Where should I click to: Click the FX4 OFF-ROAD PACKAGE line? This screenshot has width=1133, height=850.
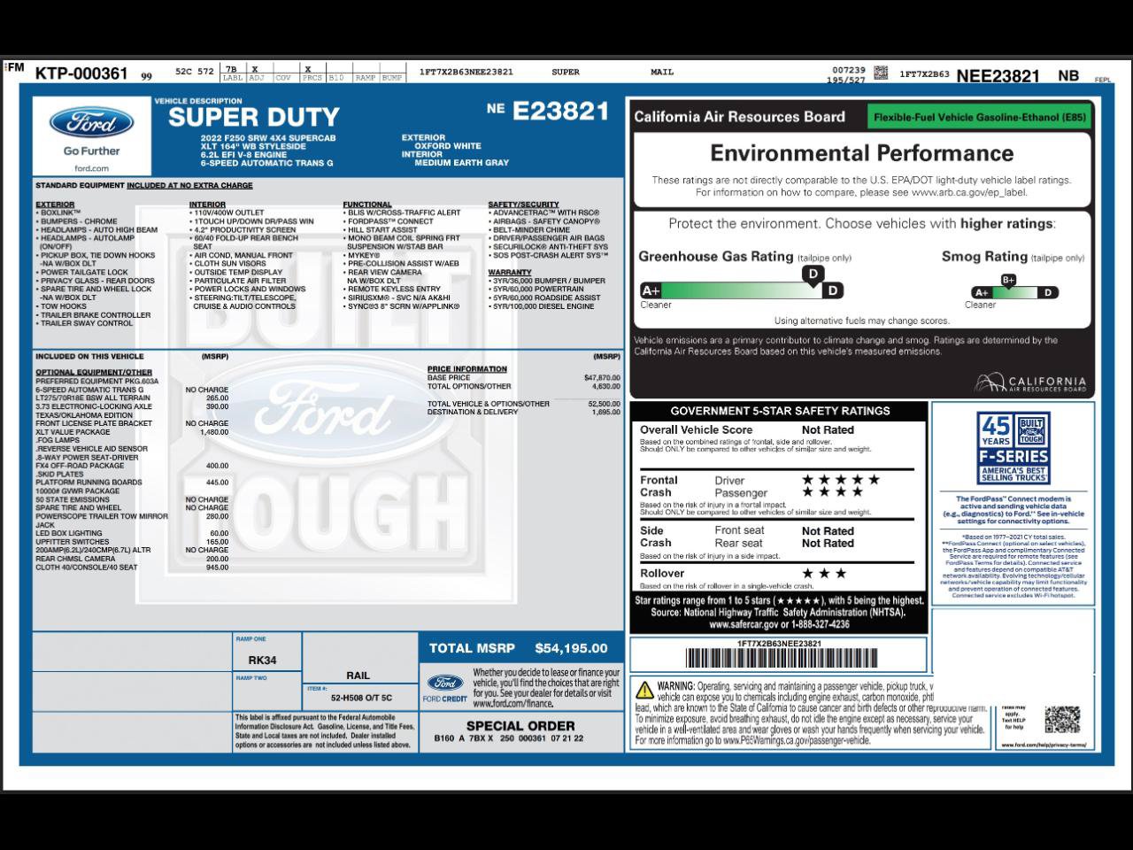(132, 466)
